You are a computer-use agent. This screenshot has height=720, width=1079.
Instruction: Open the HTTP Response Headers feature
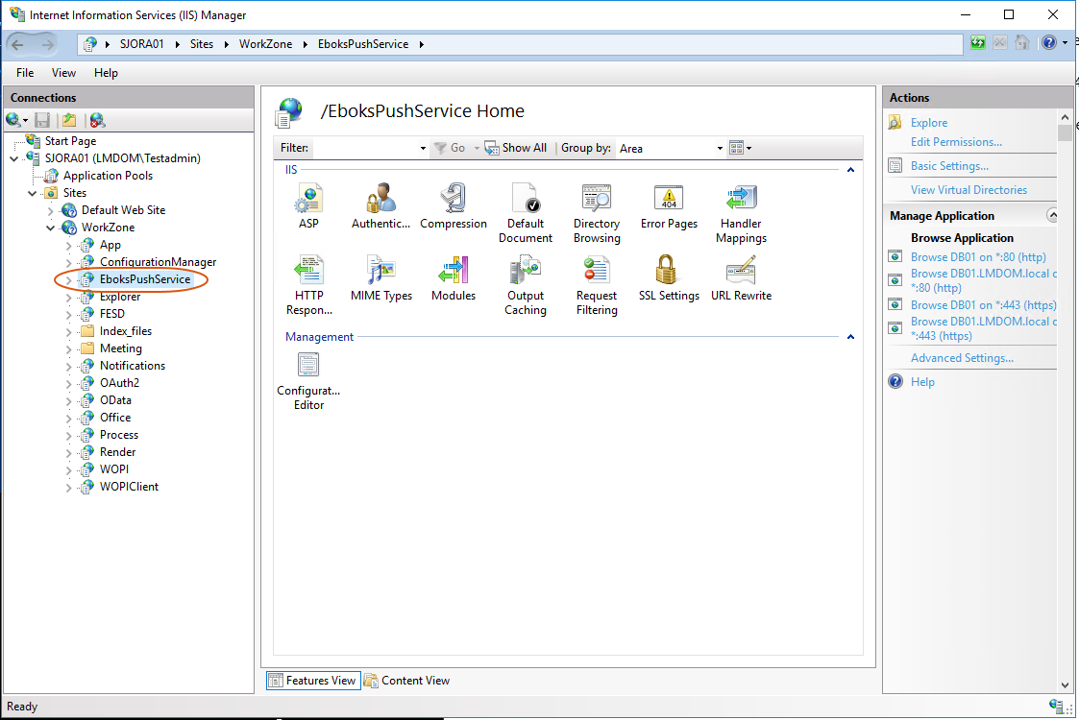309,285
